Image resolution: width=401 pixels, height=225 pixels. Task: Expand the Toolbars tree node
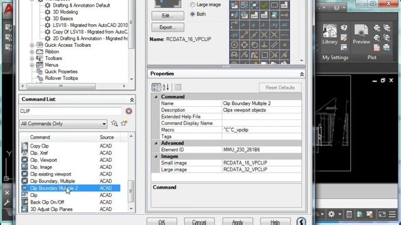coord(32,58)
